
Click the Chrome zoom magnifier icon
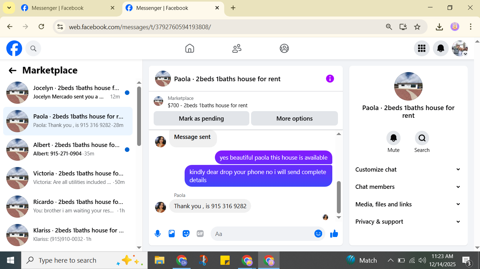pos(389,27)
